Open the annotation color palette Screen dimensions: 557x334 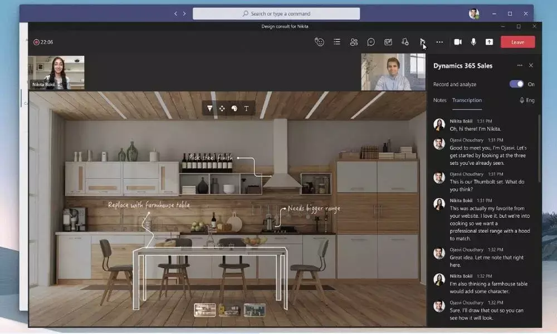coord(234,108)
